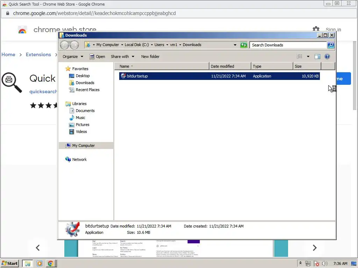Expand the arrow after My Computer breadcrumb
Viewport: 358px width, 268px height.
[x=122, y=45]
